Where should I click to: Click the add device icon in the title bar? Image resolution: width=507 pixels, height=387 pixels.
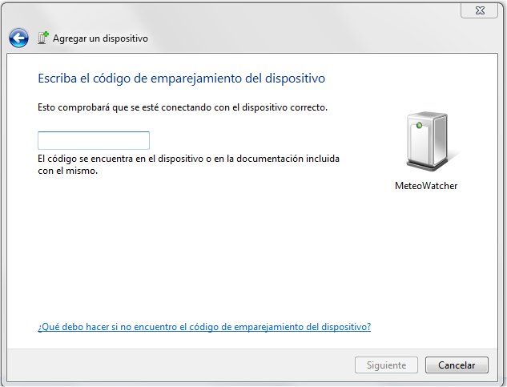[43, 38]
